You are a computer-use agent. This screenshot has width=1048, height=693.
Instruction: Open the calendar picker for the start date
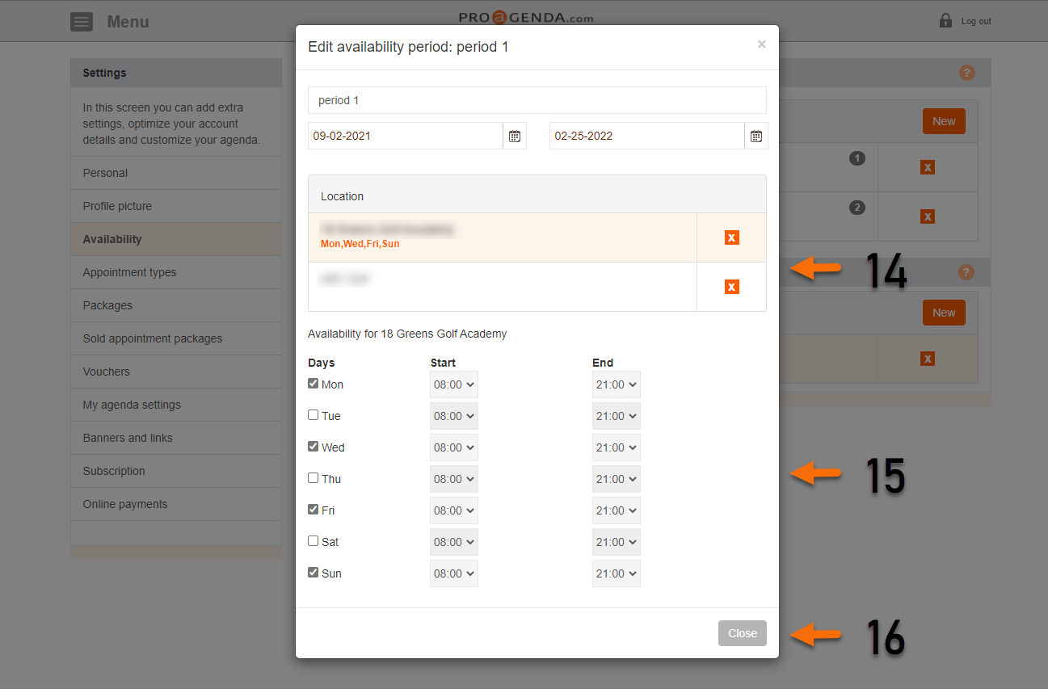(515, 136)
